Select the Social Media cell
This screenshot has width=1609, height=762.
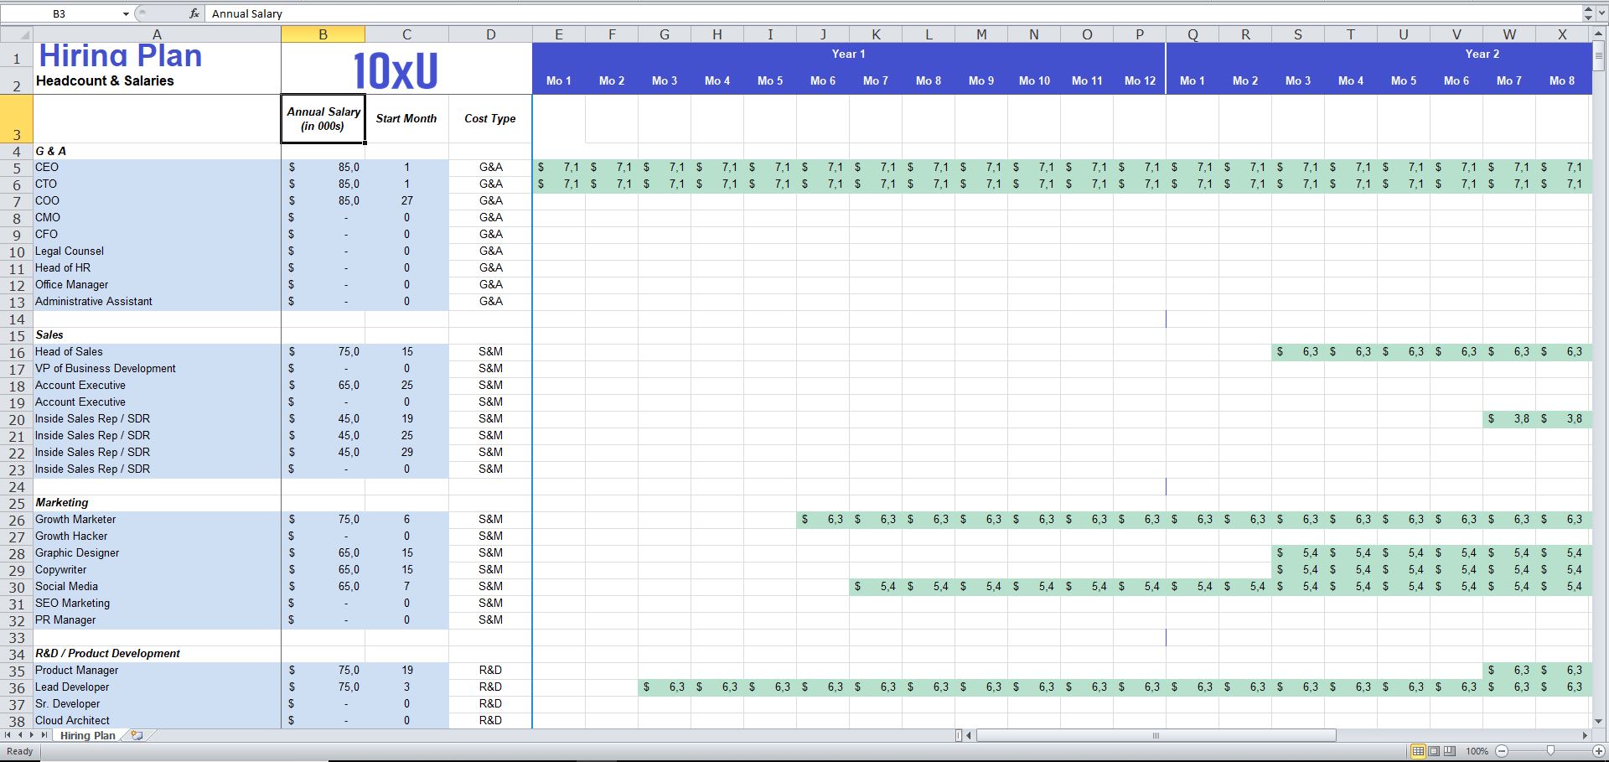pos(157,587)
